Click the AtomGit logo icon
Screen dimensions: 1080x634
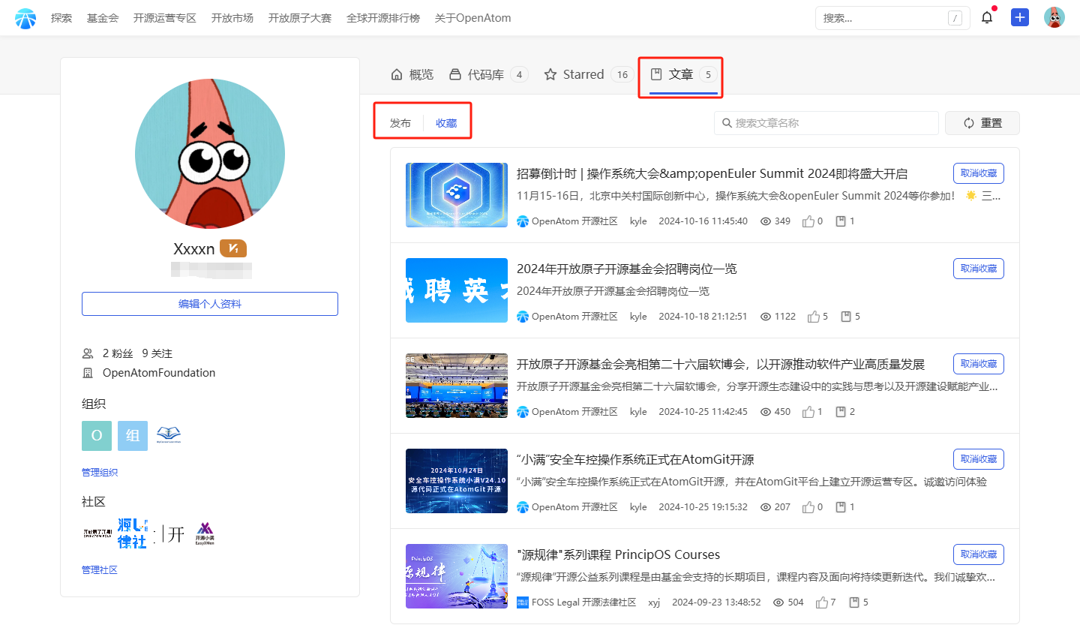click(25, 18)
